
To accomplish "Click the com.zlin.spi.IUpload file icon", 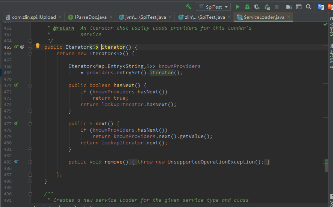I will (x=8, y=17).
